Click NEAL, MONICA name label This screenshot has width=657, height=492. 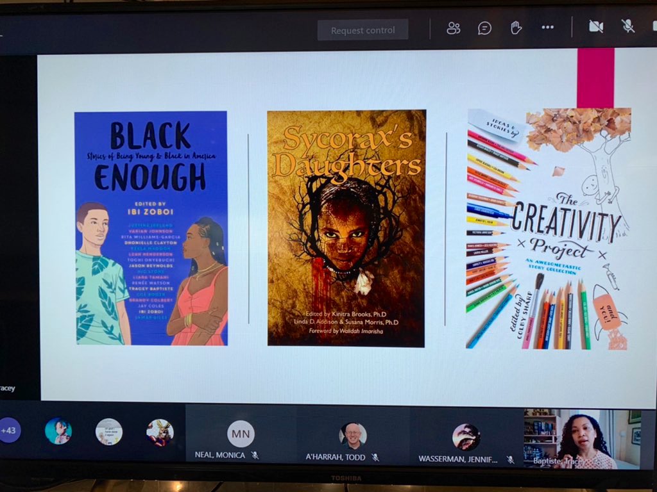(x=220, y=455)
